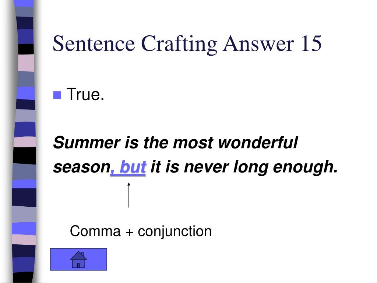Click the upward arrow under "but"
The height and width of the screenshot is (283, 377).
click(129, 195)
